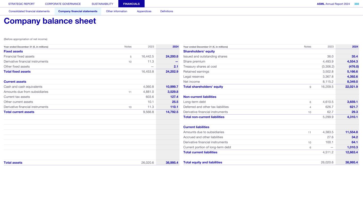Open the Sustainability tab
363x204 pixels.
coord(102,4)
